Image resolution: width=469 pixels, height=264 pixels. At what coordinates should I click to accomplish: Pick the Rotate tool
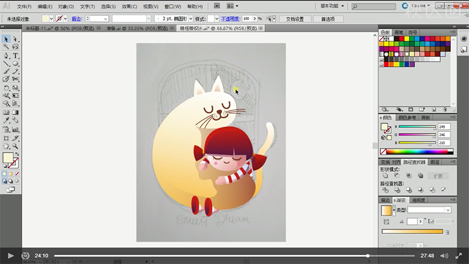[x=6, y=88]
